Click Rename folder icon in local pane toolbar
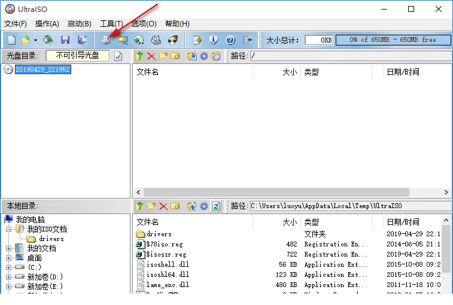 click(x=175, y=206)
